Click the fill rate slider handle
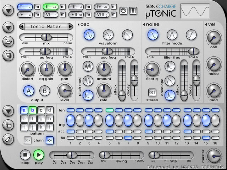Viewport: 227px width, 170px height. (x=154, y=155)
